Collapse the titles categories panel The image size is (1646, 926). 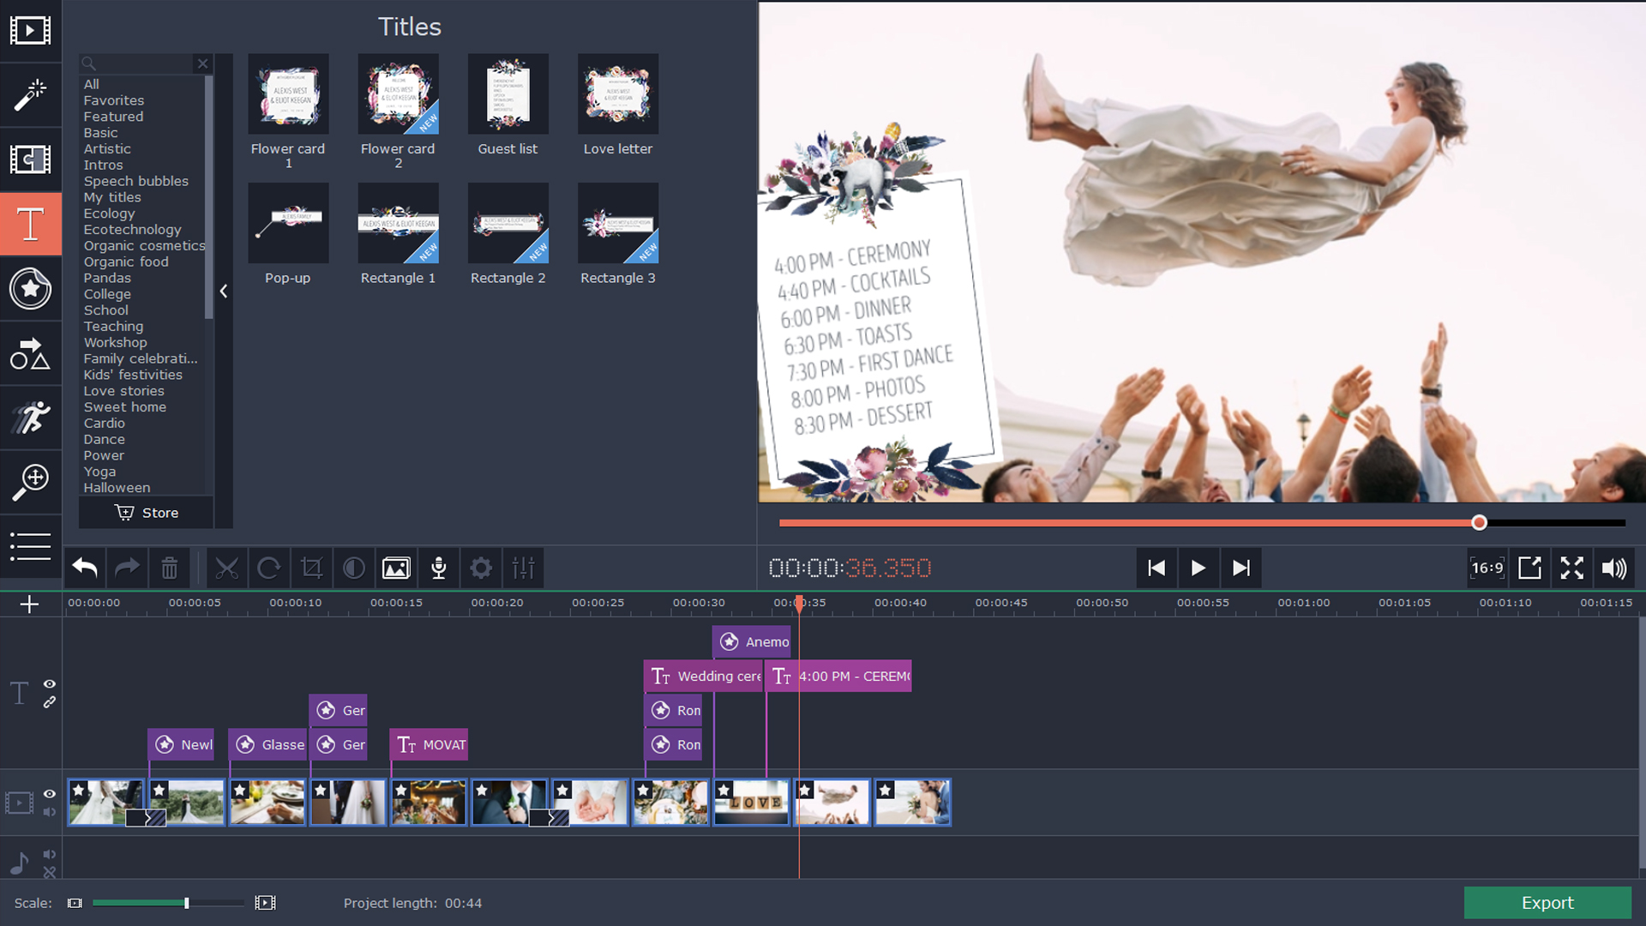pos(224,292)
